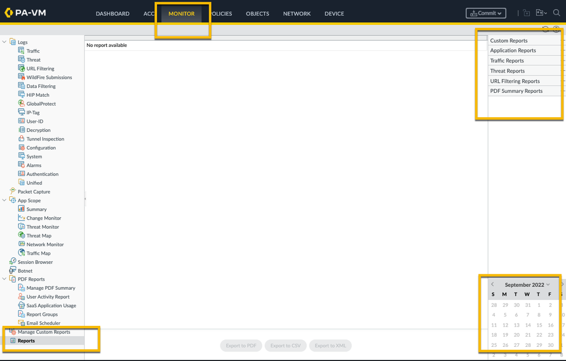This screenshot has height=361, width=566.
Task: Open the Session Browser icon
Action: 12,261
